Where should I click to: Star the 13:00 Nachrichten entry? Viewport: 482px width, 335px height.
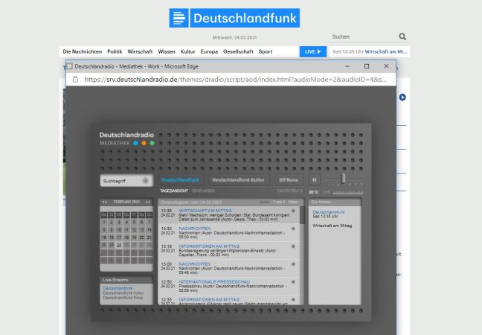pos(293,264)
